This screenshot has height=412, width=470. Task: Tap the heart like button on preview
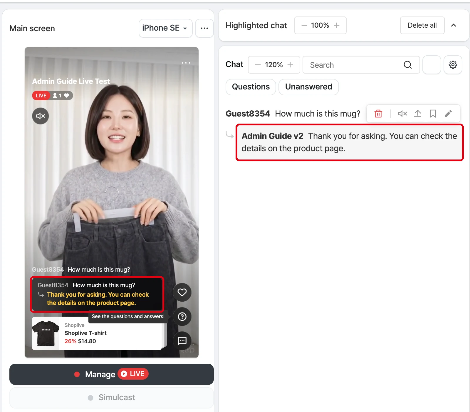click(182, 292)
